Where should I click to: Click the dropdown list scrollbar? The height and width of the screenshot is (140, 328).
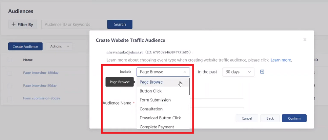[x=189, y=87]
